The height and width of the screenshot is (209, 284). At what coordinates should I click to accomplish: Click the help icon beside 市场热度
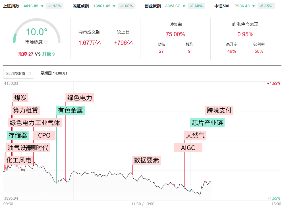[46, 42]
